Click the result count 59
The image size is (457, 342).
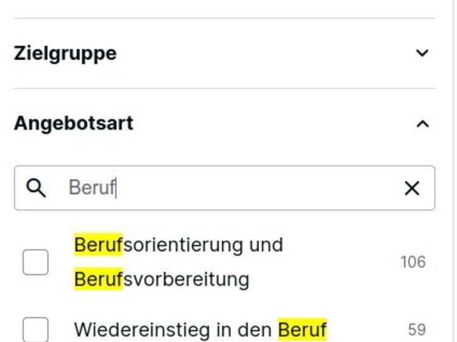(417, 330)
